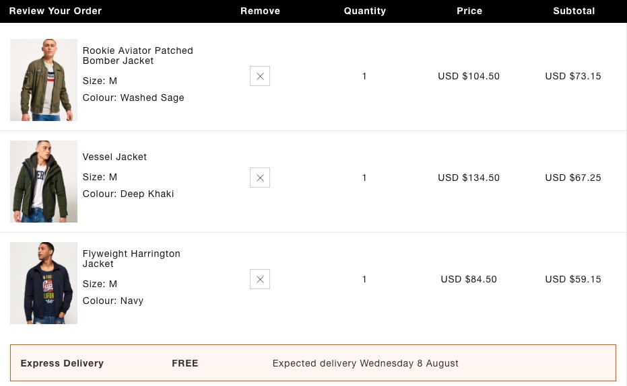627x386 pixels.
Task: Delete the Flyweight Harrington Jacket item
Action: [x=260, y=279]
